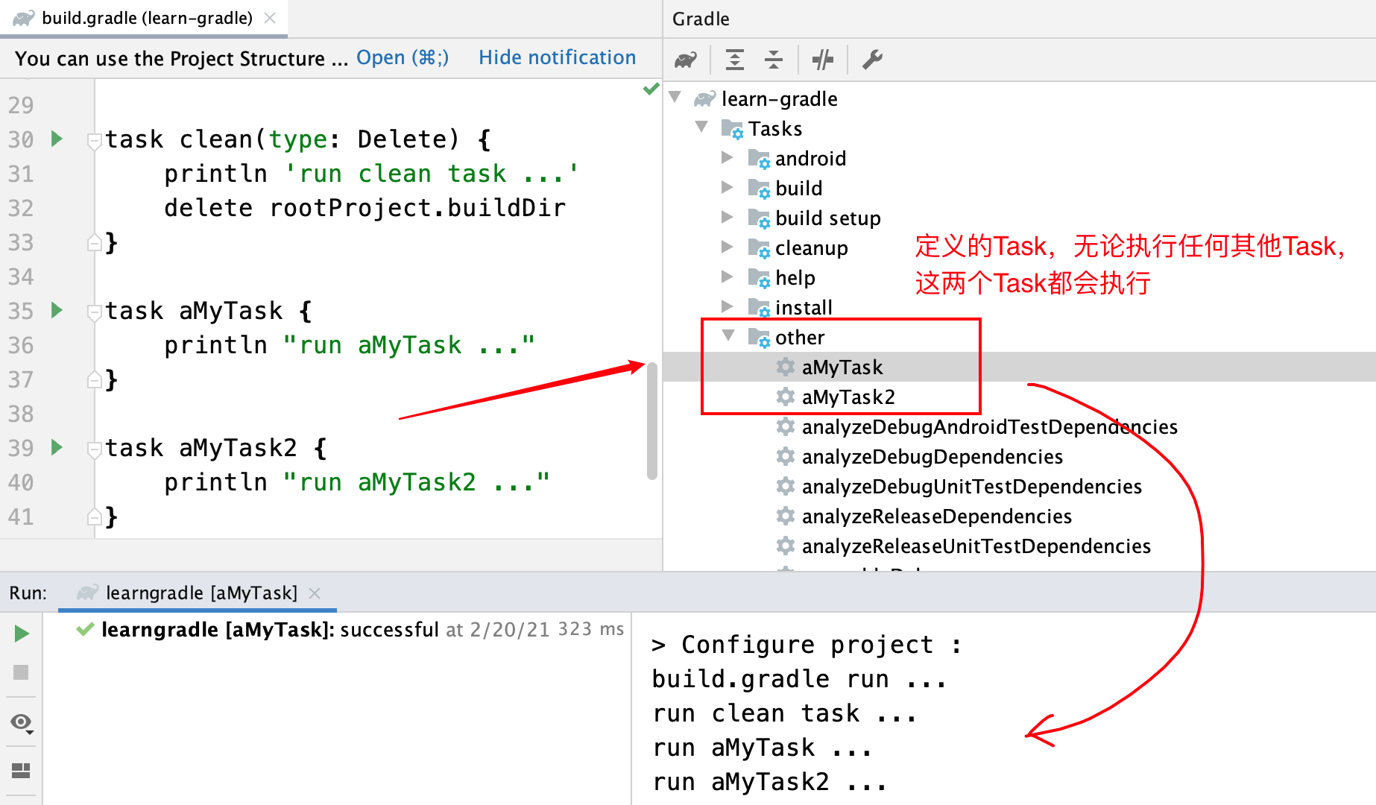This screenshot has height=805, width=1376.
Task: Collapse the learn-gradle project node
Action: click(675, 97)
